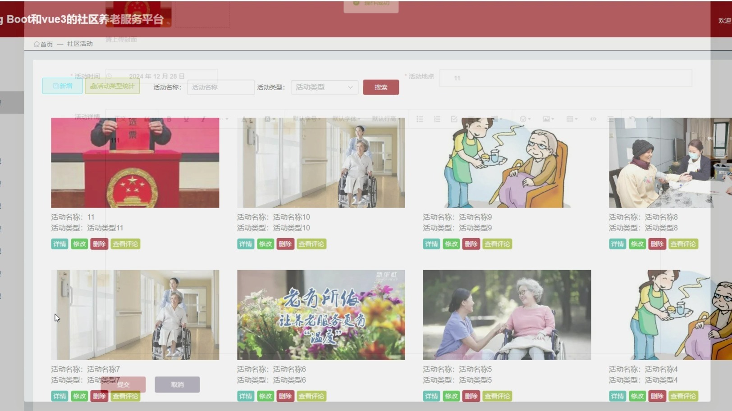
Task: Click 修改 for 活动名称10
Action: pyautogui.click(x=265, y=244)
